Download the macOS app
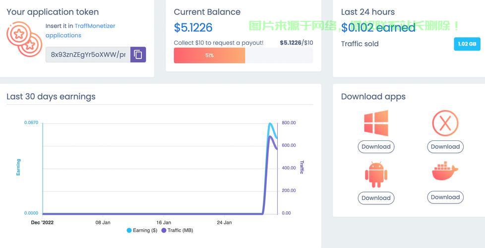485x248 pixels. [445, 147]
